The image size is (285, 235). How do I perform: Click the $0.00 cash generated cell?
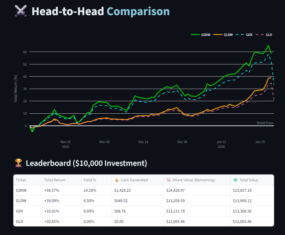[x=138, y=221]
